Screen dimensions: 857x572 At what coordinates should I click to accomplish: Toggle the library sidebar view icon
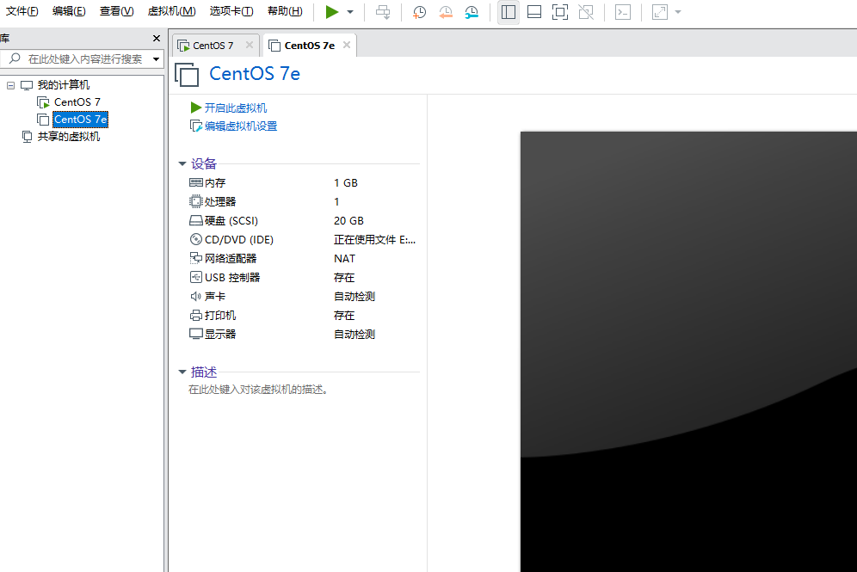[x=509, y=12]
